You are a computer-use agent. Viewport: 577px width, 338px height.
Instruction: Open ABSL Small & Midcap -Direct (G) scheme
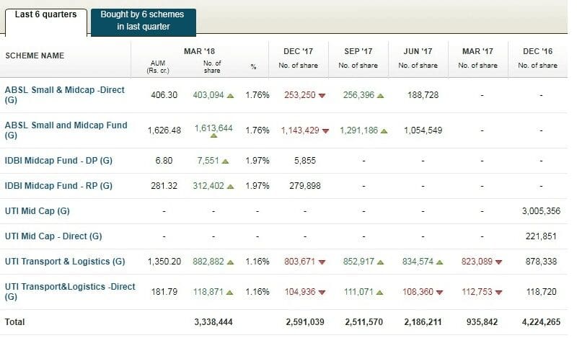(x=65, y=94)
